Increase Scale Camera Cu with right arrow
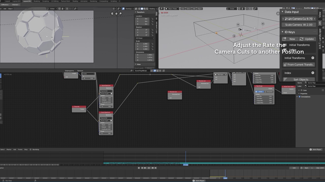The width and height of the screenshot is (325, 182). coord(314,19)
